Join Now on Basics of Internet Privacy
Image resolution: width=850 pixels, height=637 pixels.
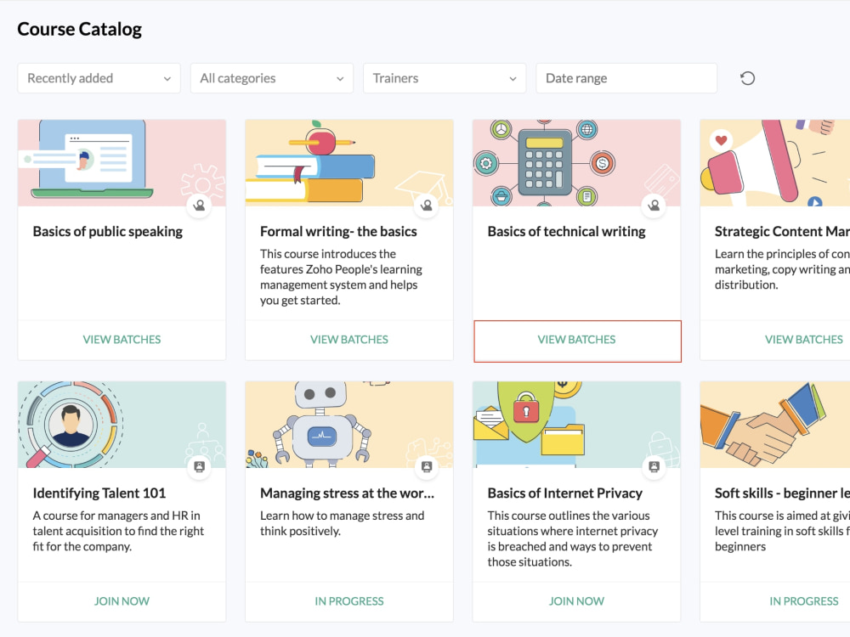point(576,601)
